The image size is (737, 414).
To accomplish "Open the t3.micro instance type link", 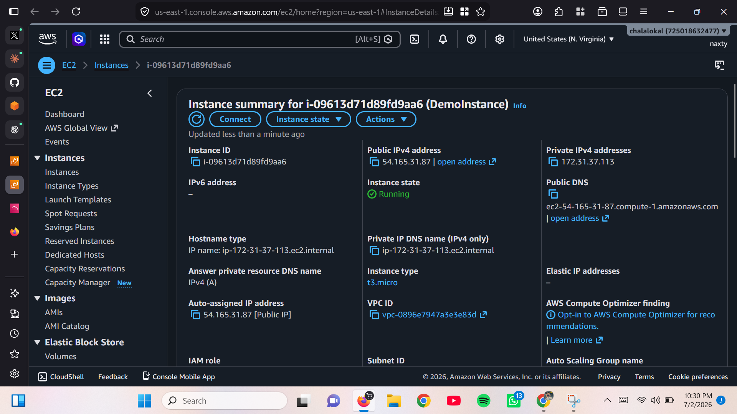I will pyautogui.click(x=382, y=283).
